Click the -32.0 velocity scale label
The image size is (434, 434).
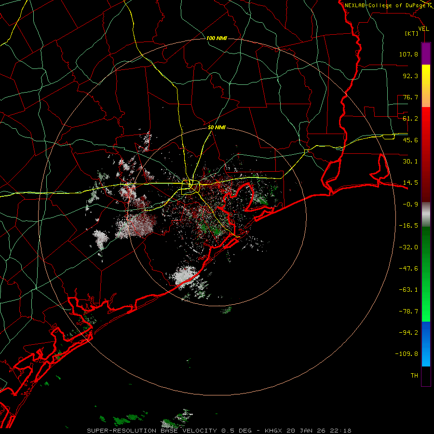(x=408, y=247)
